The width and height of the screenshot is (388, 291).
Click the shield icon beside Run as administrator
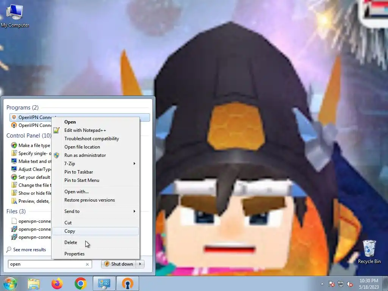pyautogui.click(x=56, y=155)
